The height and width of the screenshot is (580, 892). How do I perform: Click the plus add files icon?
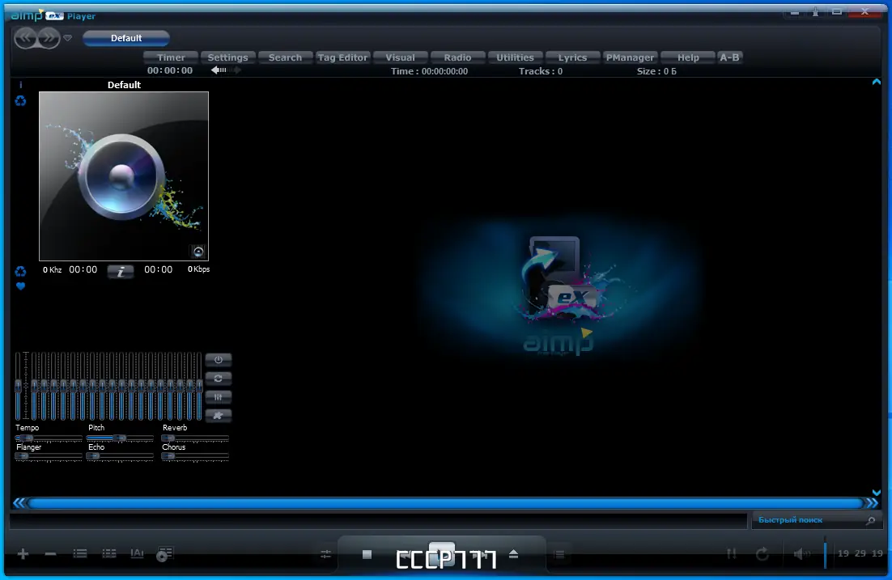pos(23,554)
